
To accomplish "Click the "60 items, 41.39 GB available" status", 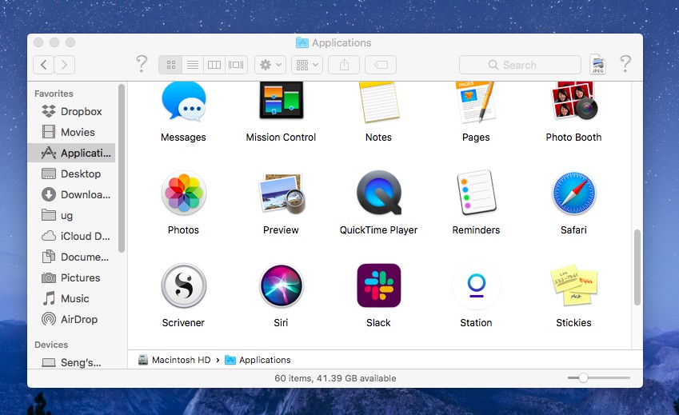I will pyautogui.click(x=335, y=378).
